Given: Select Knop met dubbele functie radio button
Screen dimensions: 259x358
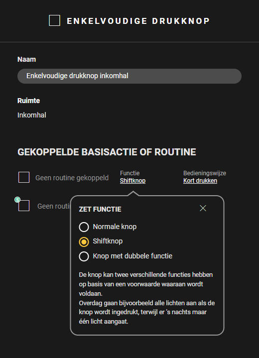Looking at the screenshot, I should pyautogui.click(x=84, y=256).
